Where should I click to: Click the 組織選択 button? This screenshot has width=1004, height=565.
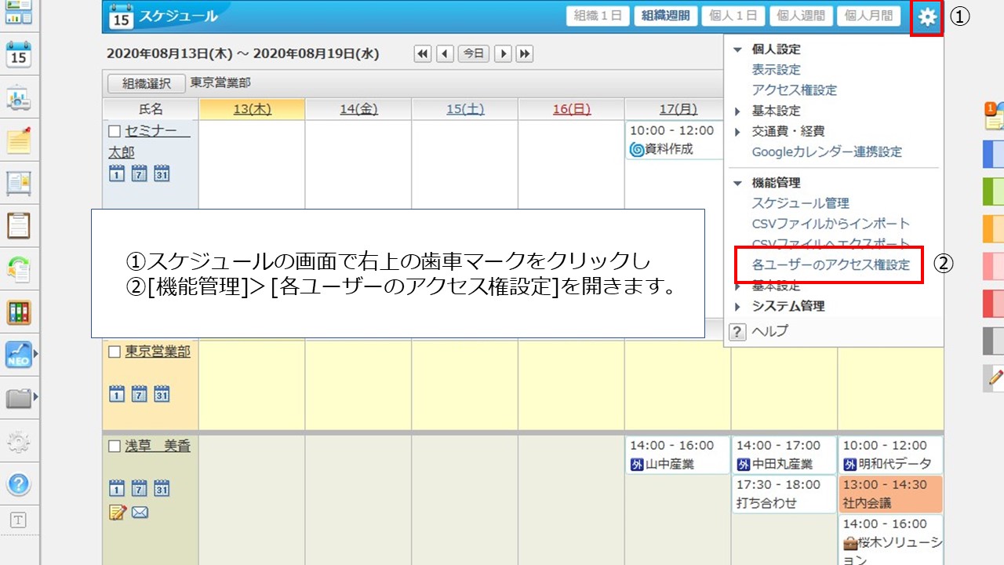(x=144, y=83)
